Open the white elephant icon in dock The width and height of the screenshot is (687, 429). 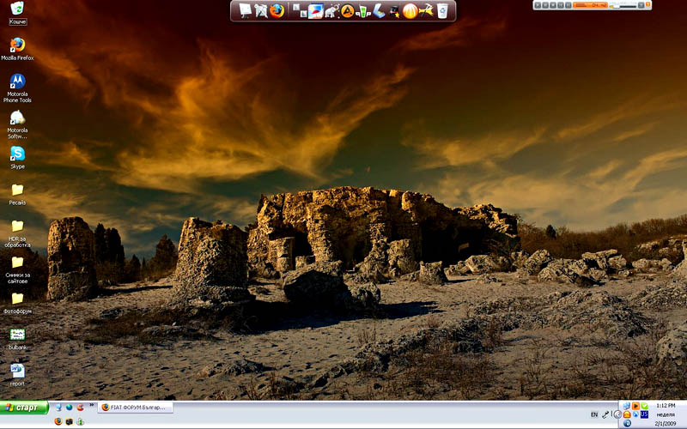pos(331,11)
